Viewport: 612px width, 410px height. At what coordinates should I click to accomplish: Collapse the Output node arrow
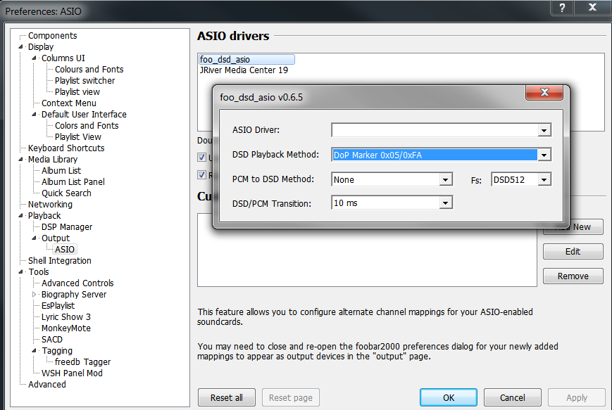tap(34, 238)
